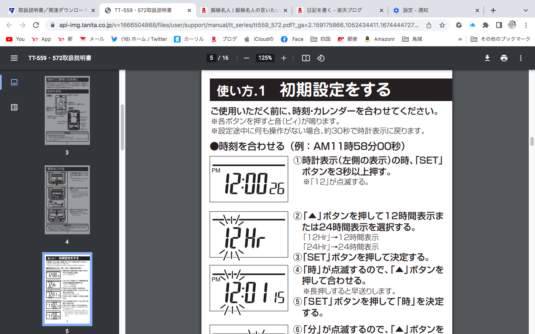Open the その他のブックマーク folder
535x334 pixels.
500,39
